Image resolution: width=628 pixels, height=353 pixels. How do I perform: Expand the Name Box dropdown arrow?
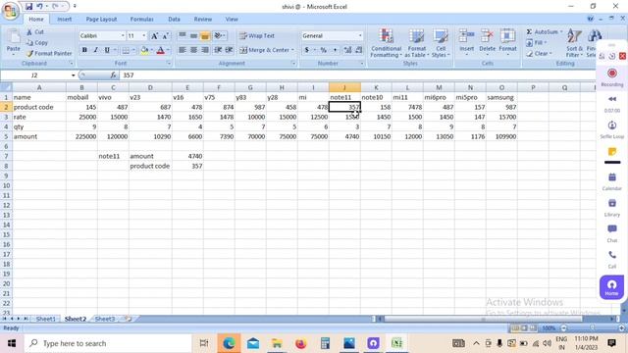click(73, 76)
